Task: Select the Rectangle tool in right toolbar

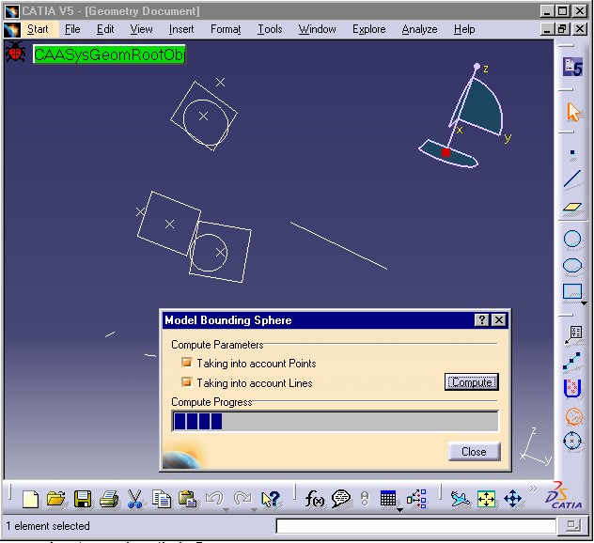Action: tap(572, 292)
